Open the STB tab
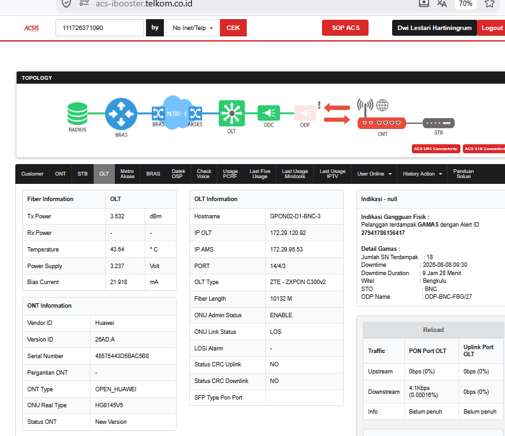Image resolution: width=505 pixels, height=436 pixels. pos(82,174)
